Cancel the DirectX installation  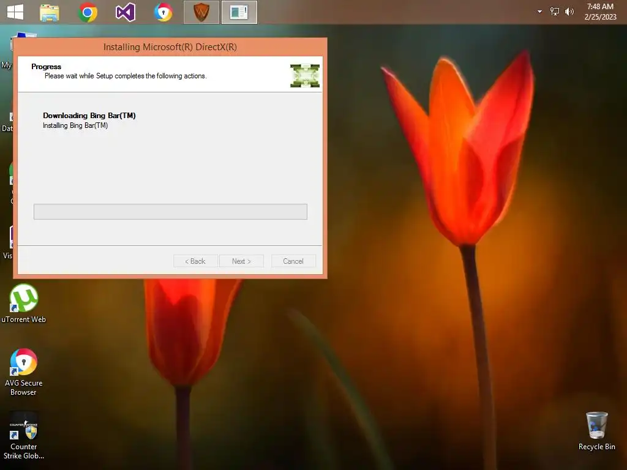pyautogui.click(x=293, y=261)
